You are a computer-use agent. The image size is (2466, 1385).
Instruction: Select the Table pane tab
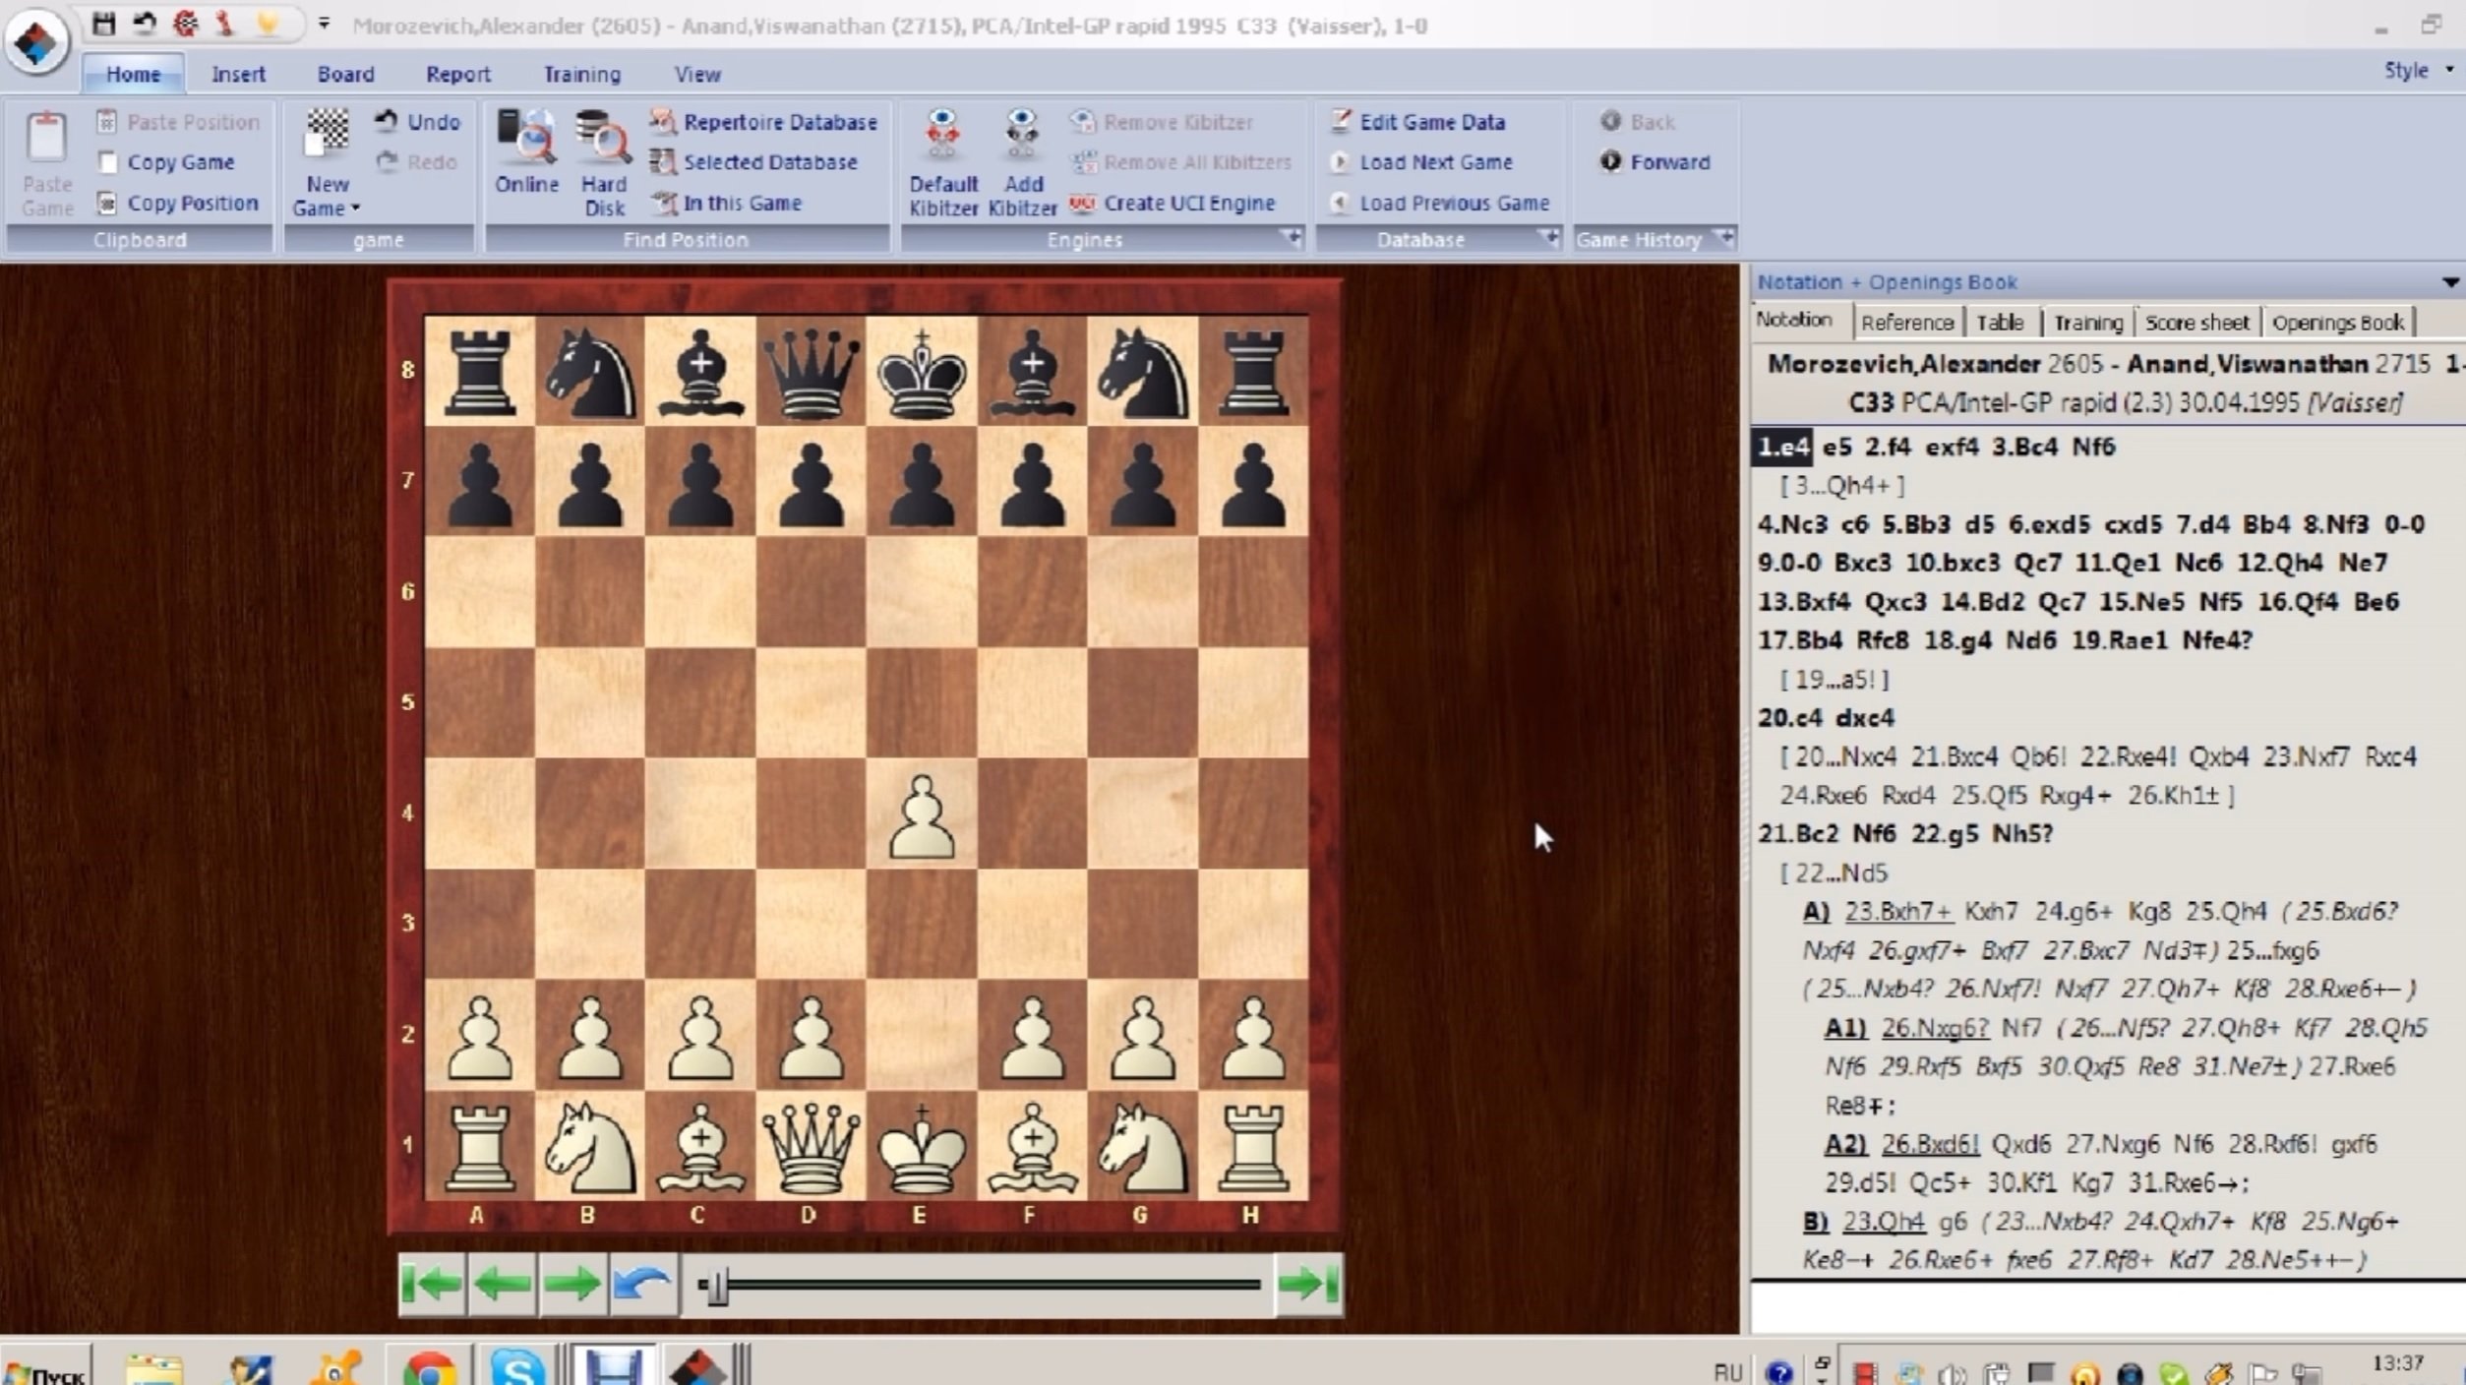coord(2000,323)
